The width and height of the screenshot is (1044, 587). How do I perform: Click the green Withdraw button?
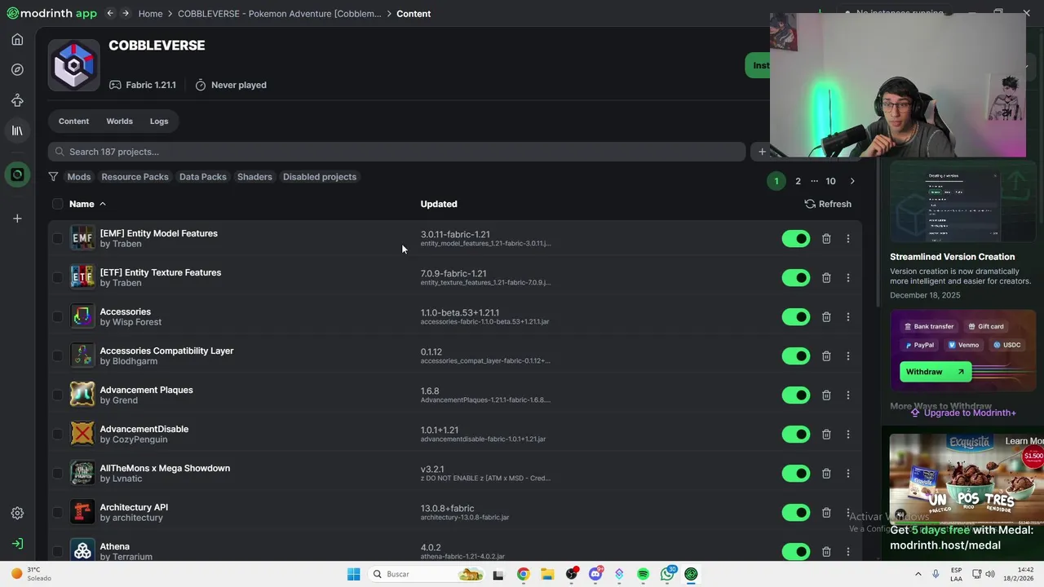point(936,372)
